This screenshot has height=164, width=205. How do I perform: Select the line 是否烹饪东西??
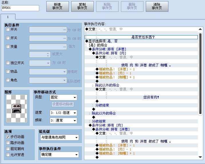pos(141,37)
